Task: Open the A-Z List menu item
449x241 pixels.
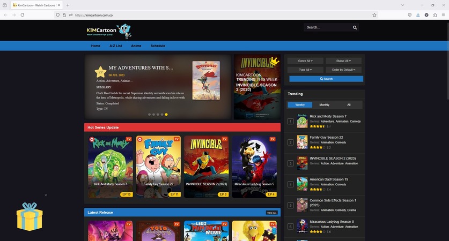Action: coord(116,46)
